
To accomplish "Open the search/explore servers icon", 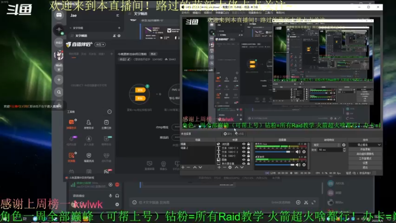I will coord(59,92).
